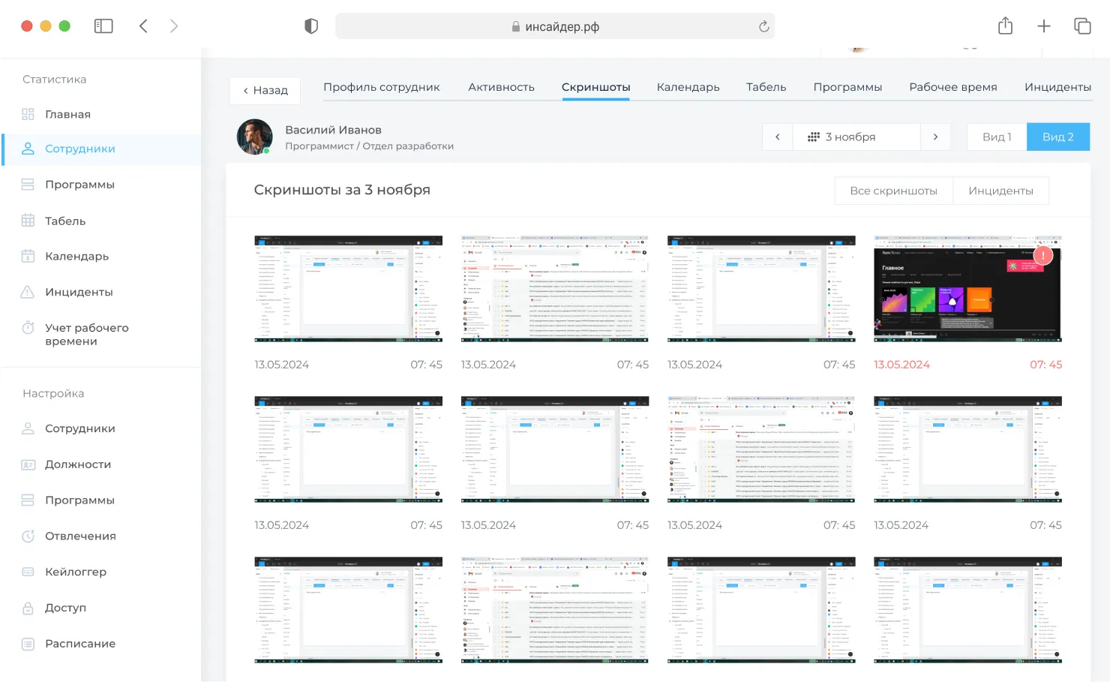Viewport: 1110px width, 682px height.
Task: Click the Доступ lock icon
Action: [28, 608]
